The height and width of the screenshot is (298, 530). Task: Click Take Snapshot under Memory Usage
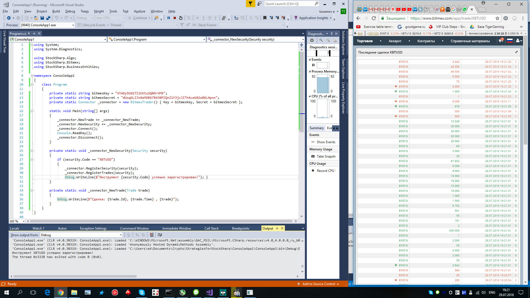click(x=326, y=156)
